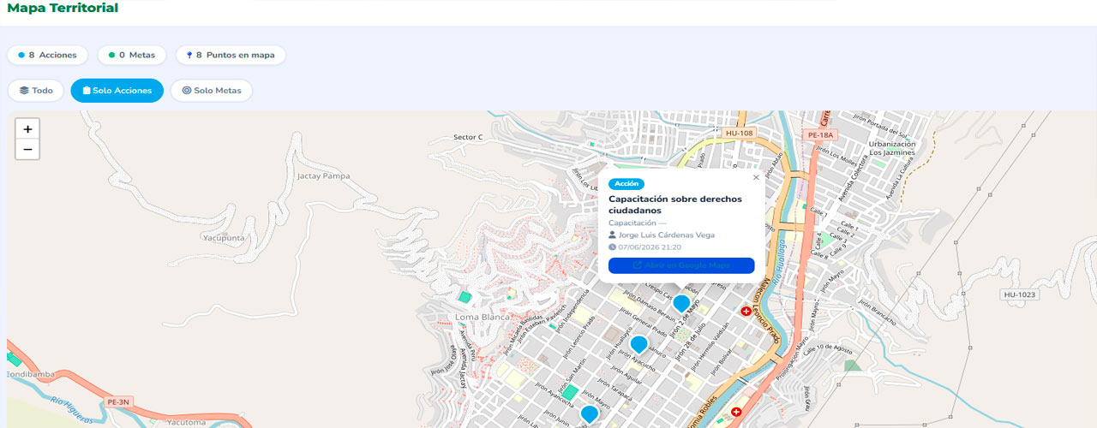Click the HU-108 road label

[739, 134]
